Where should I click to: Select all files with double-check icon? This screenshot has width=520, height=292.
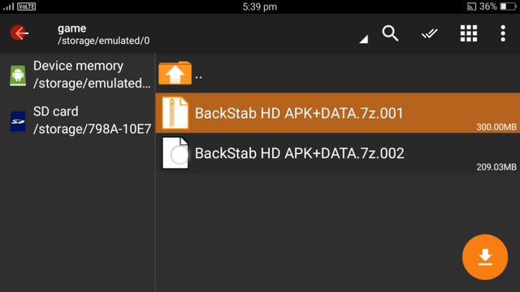click(430, 33)
